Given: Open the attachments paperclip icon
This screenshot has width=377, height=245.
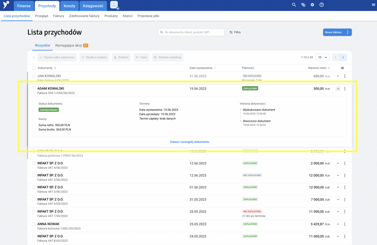Looking at the screenshot, I should [x=303, y=5].
